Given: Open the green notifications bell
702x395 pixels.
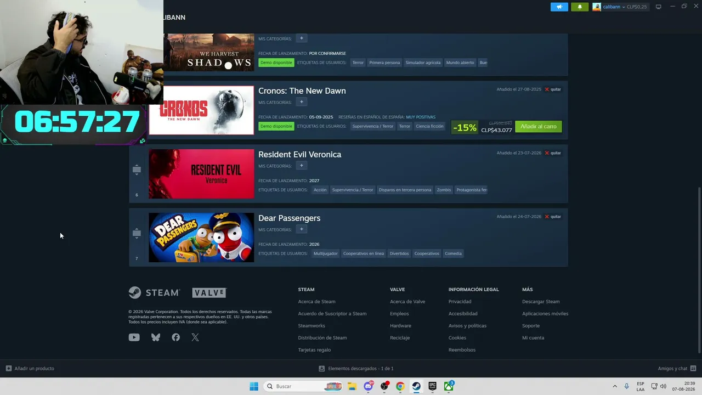Looking at the screenshot, I should 580,7.
